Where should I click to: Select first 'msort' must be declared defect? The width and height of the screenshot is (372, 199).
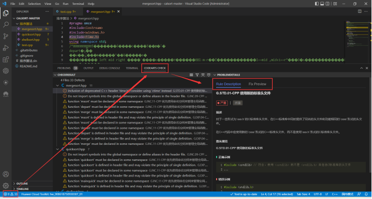tap(132, 101)
